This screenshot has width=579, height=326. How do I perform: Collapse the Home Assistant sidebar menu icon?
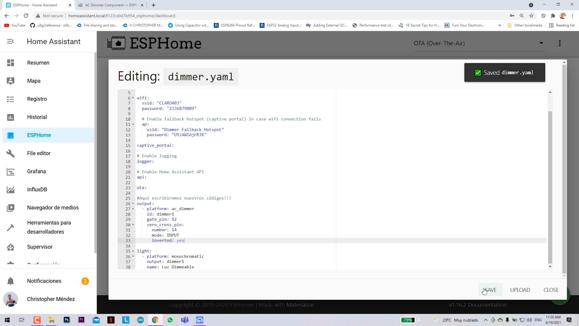pos(11,41)
